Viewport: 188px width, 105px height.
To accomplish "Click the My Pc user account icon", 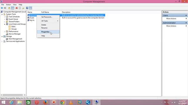I will [28, 20].
